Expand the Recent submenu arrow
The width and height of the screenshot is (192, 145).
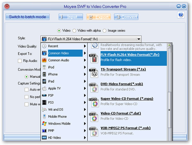point(85,46)
